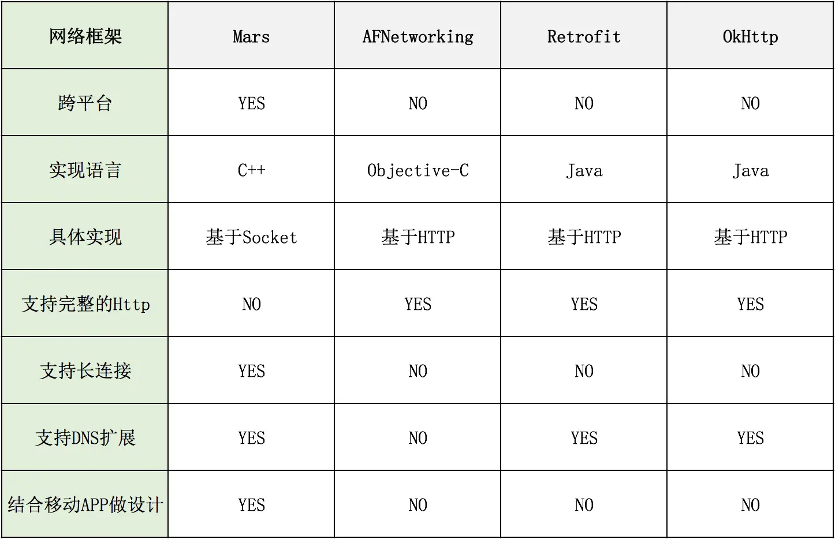Image resolution: width=835 pixels, height=539 pixels.
Task: Select the 跨平台 row label
Action: 85,103
